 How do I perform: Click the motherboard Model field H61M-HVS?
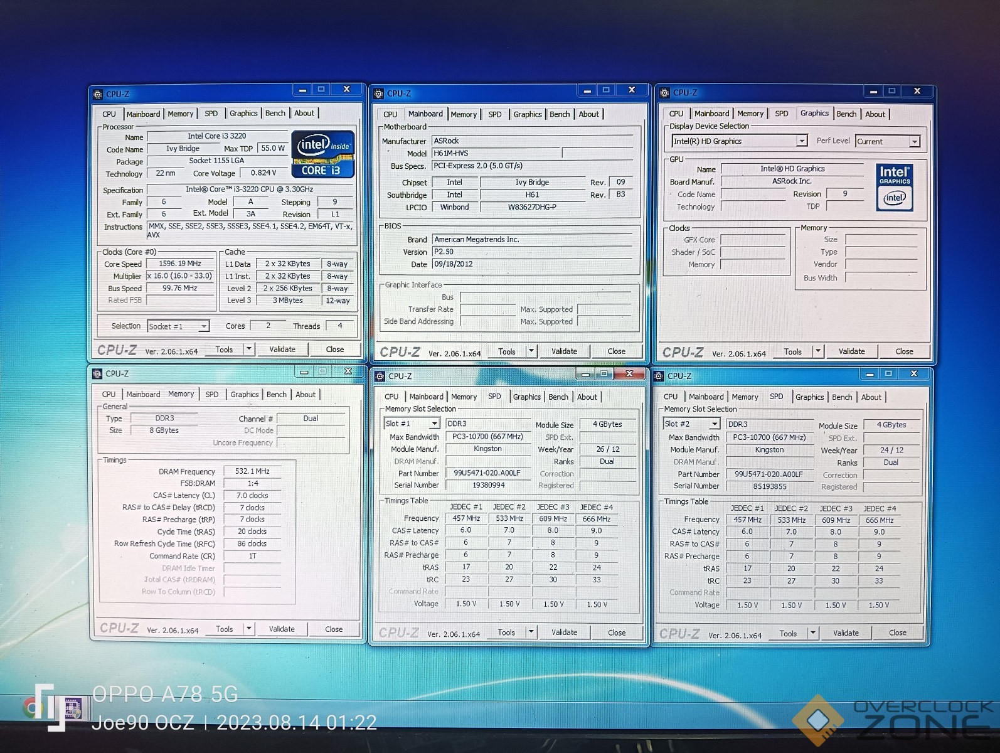pyautogui.click(x=496, y=153)
